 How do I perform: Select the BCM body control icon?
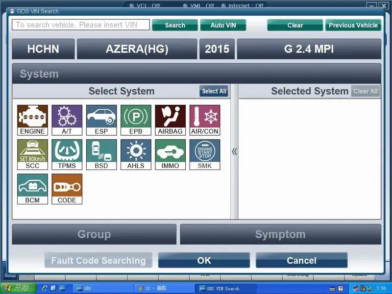point(32,189)
